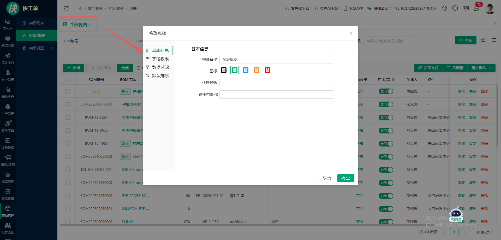Select the black view icon option
Image resolution: width=501 pixels, height=240 pixels.
coord(224,70)
